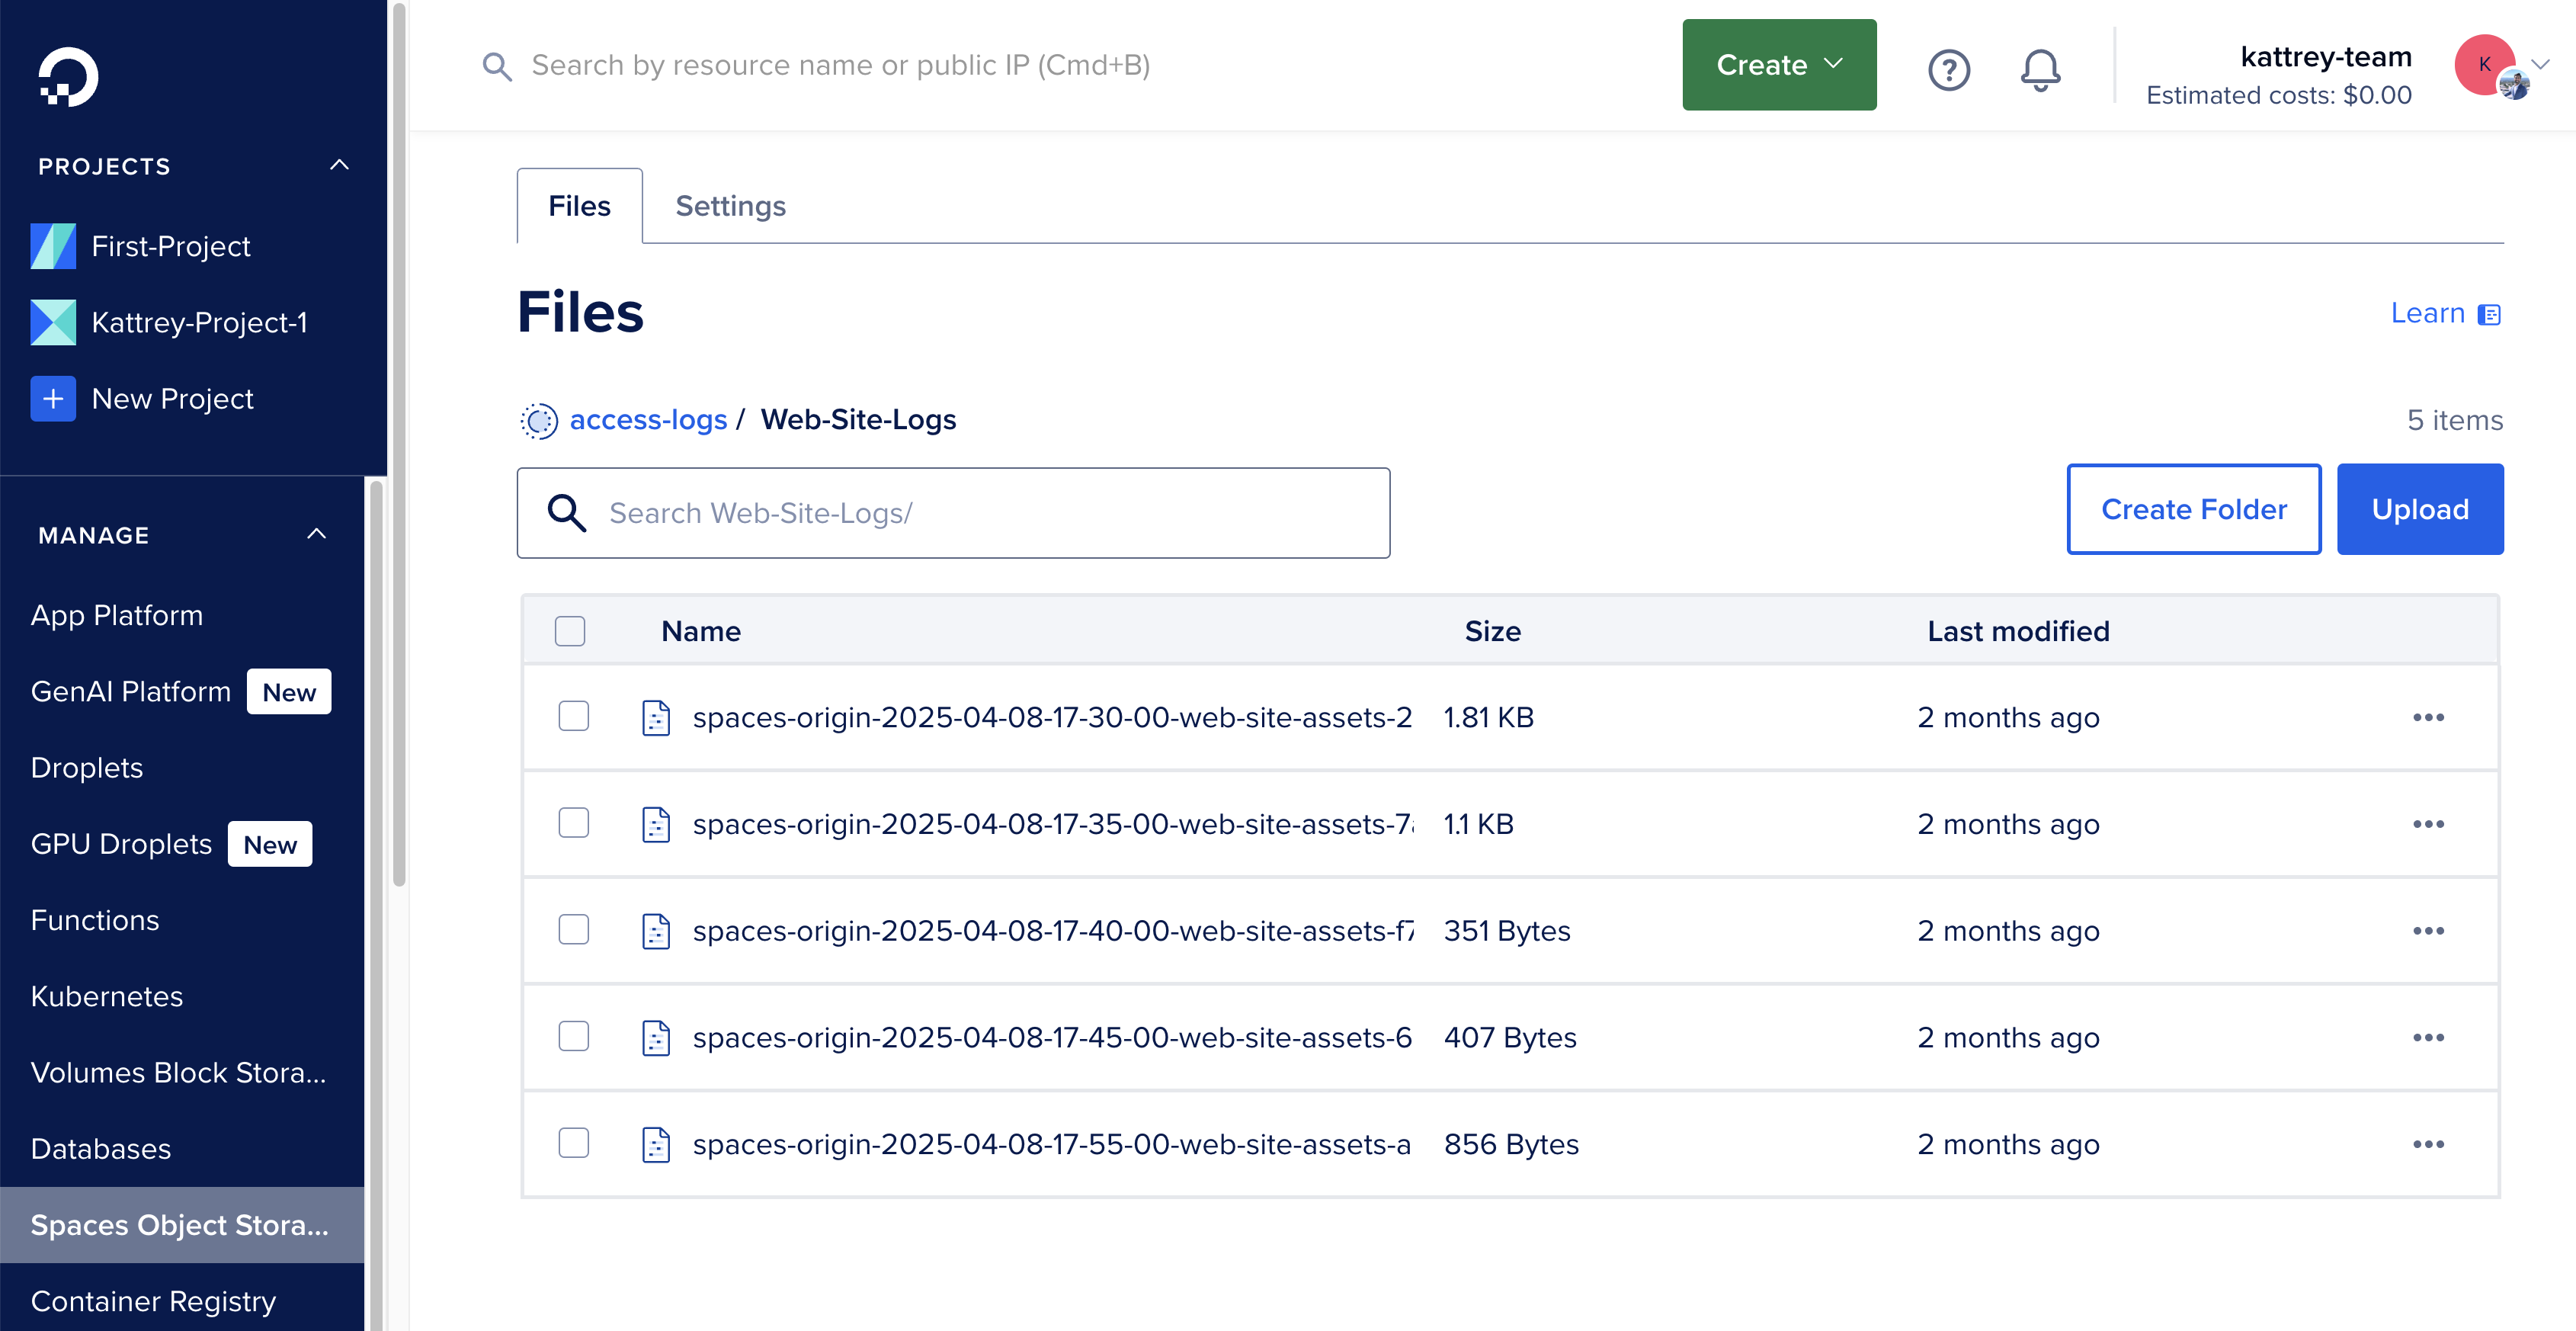
Task: Open the help question mark icon
Action: (1949, 69)
